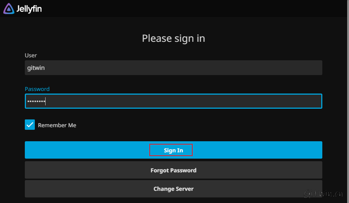This screenshot has width=349, height=203.
Task: Click the "Please sign in" heading
Action: tap(173, 38)
